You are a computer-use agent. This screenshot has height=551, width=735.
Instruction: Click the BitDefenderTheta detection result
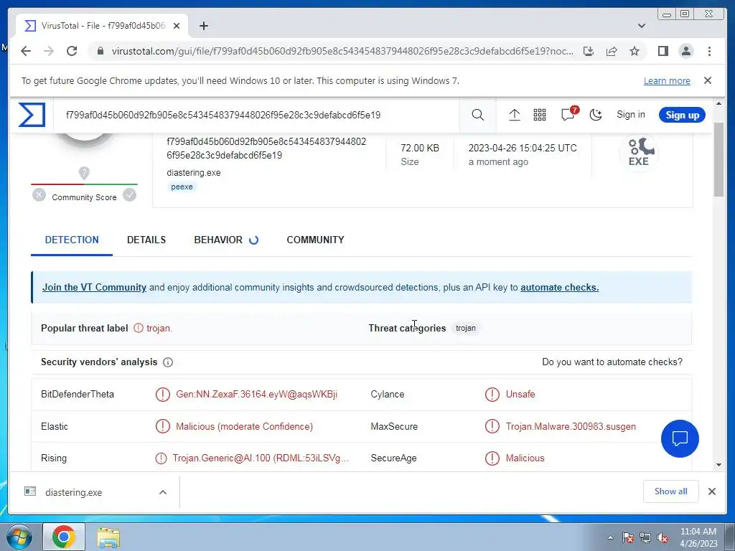[256, 394]
